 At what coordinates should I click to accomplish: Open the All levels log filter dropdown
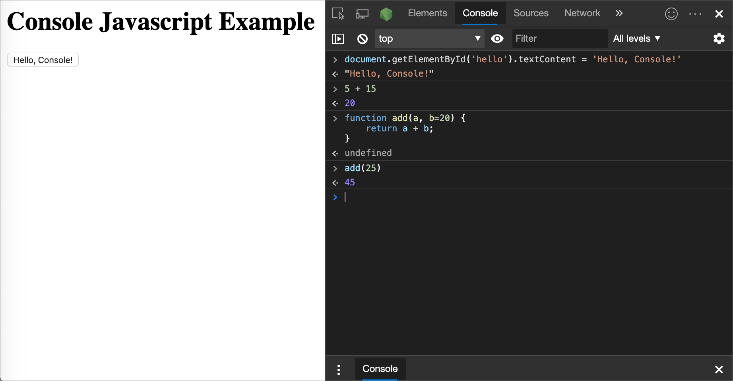point(636,38)
